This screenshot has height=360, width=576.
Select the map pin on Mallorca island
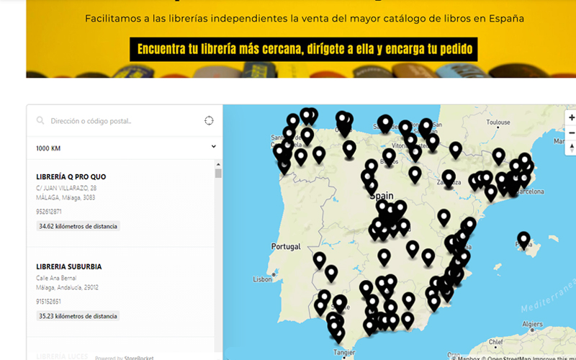[523, 240]
